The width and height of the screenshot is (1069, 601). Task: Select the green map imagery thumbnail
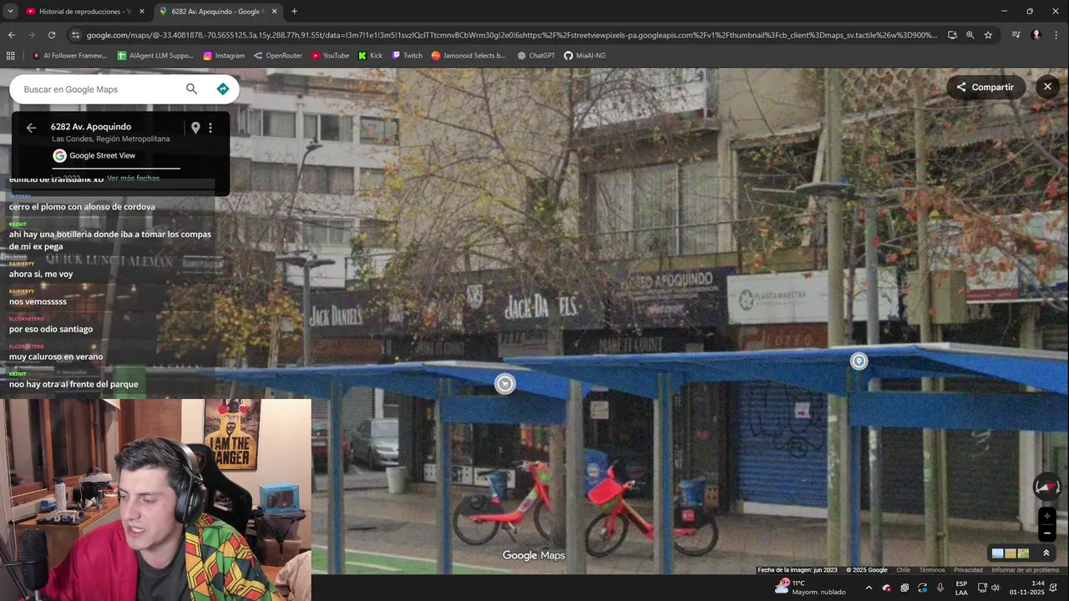[x=1023, y=553]
